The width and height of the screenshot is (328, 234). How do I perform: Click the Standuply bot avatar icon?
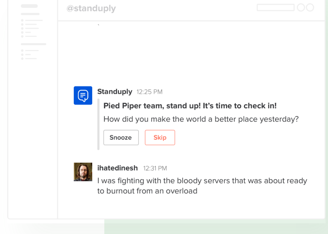[x=83, y=96]
